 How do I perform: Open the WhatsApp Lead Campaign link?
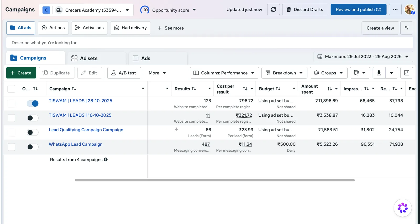76,144
